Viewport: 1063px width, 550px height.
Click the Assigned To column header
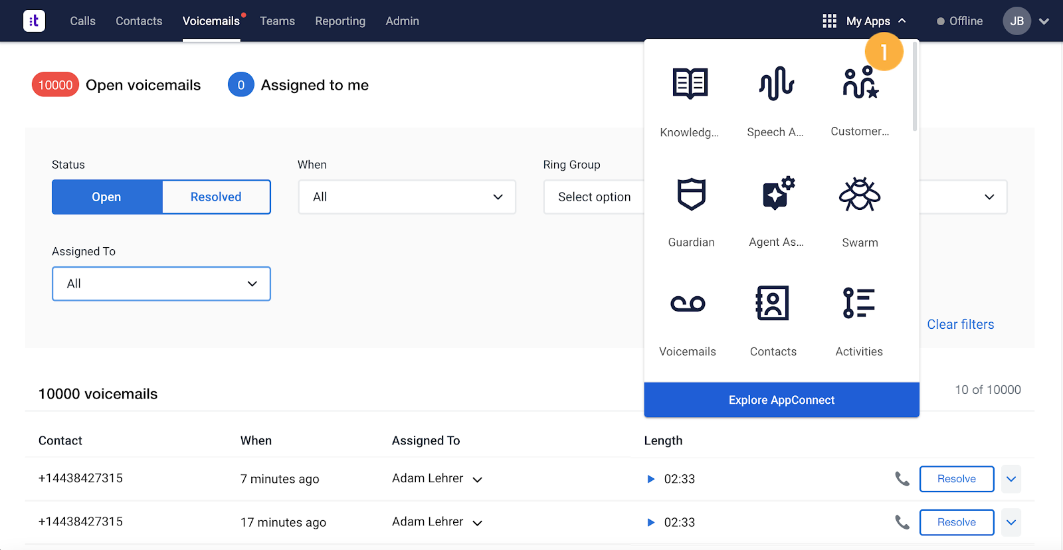(426, 440)
